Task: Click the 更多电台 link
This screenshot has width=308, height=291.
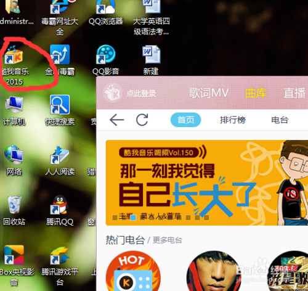Action: click(x=168, y=240)
